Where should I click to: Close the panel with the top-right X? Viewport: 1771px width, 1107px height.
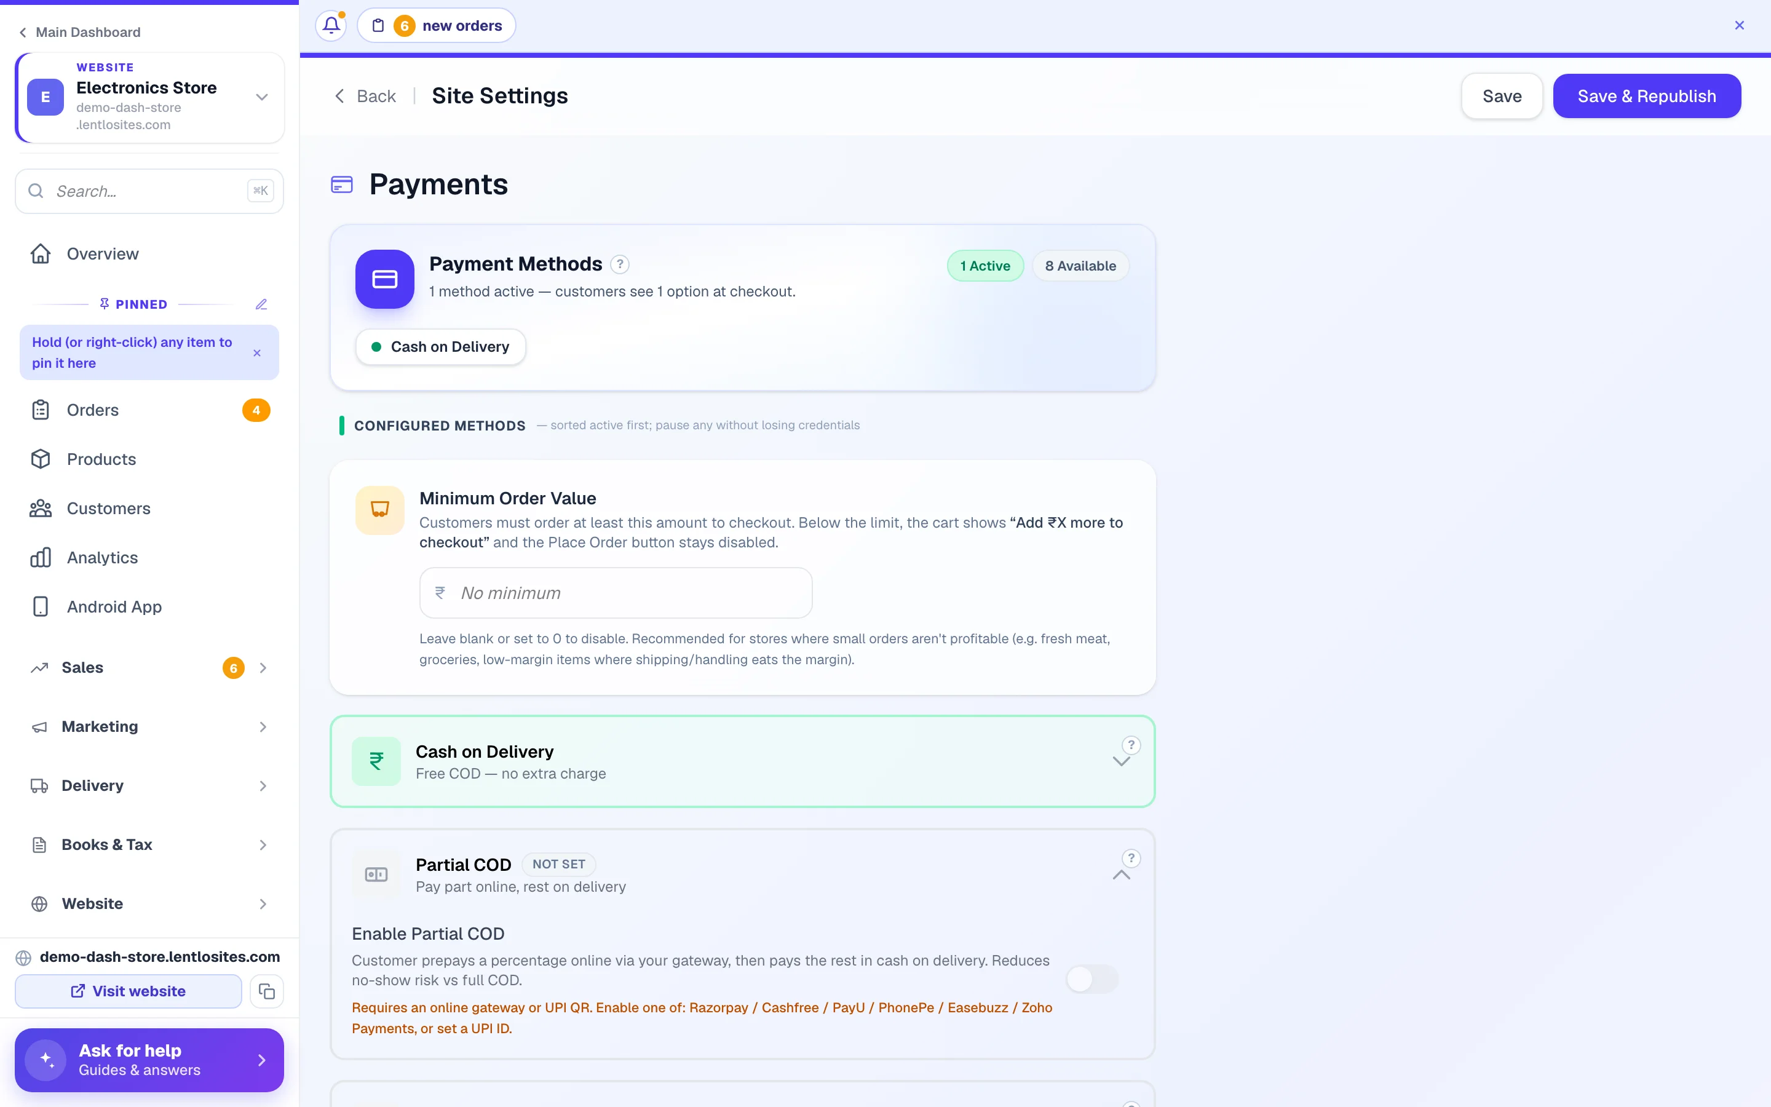(x=1740, y=26)
